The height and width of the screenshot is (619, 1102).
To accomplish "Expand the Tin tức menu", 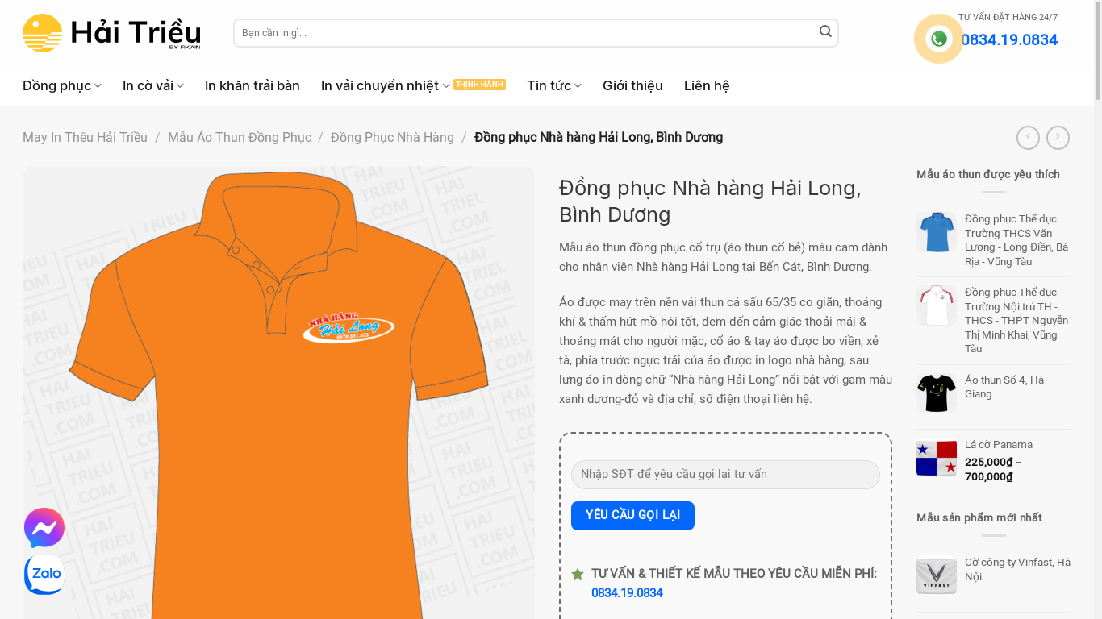I will click(x=554, y=85).
